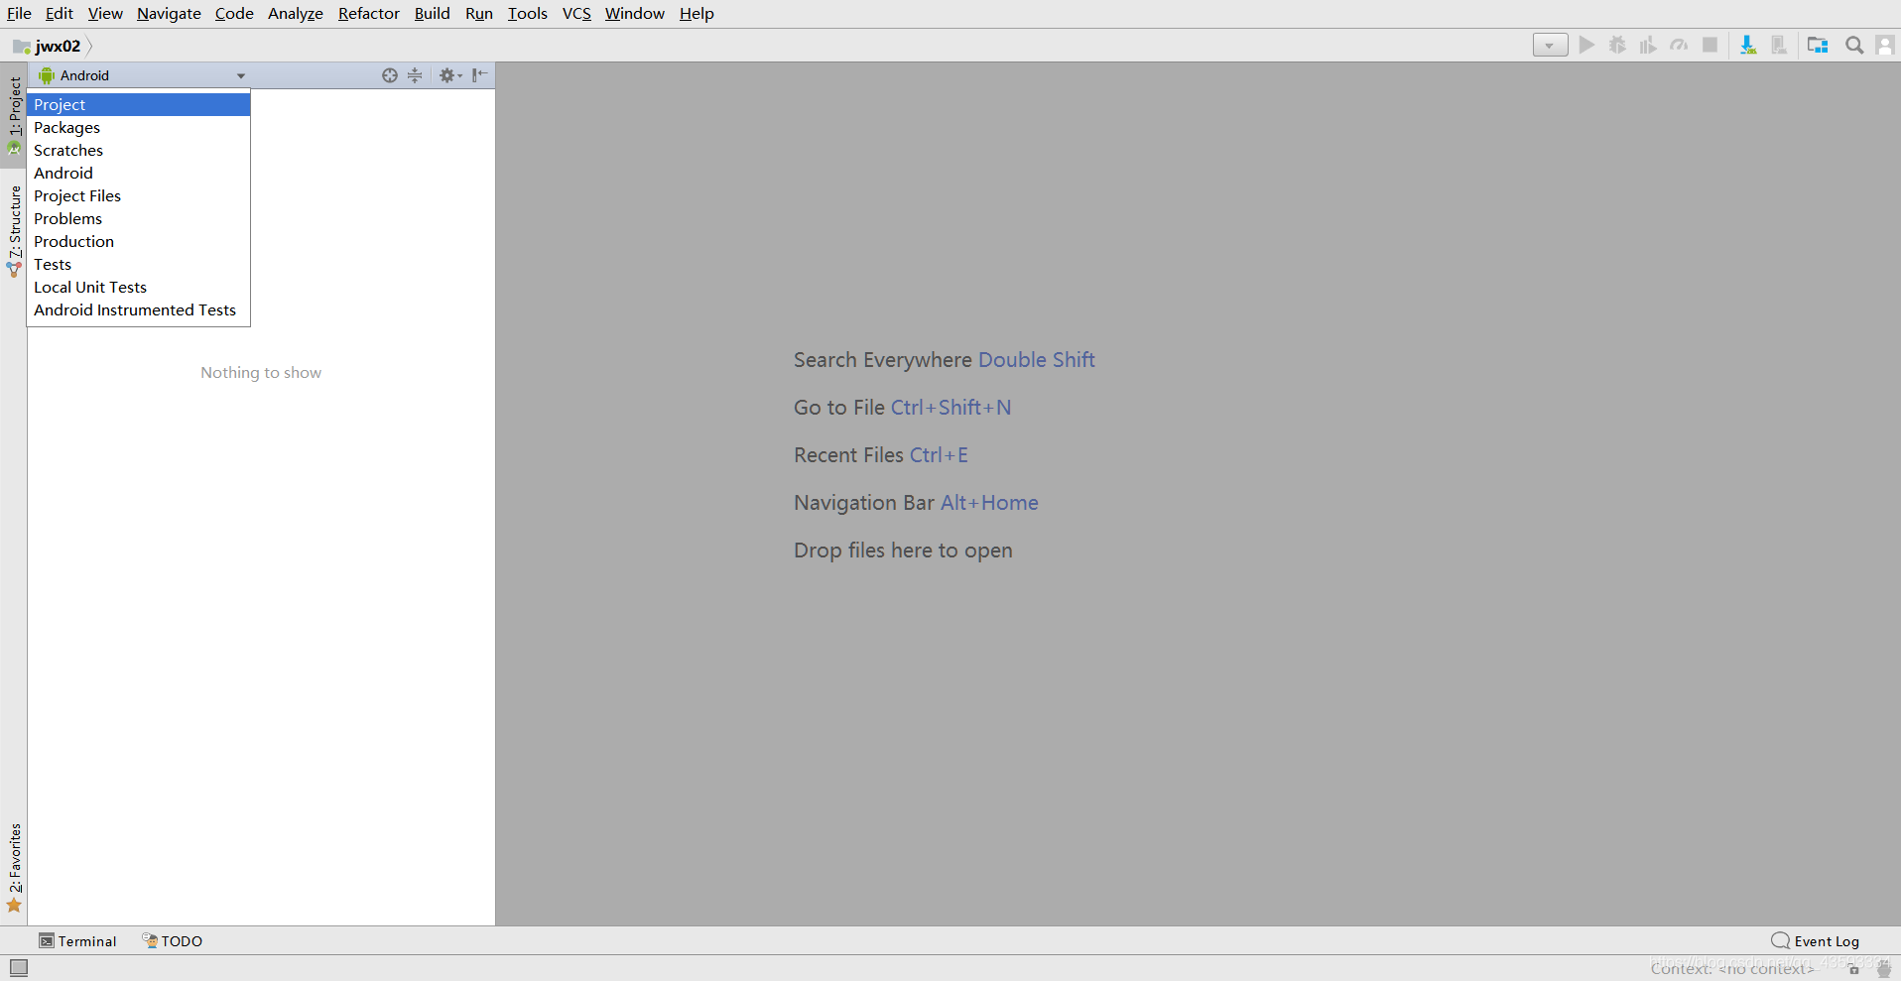1901x981 pixels.
Task: Open the Run menu
Action: pyautogui.click(x=479, y=13)
